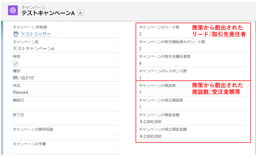256x156 pixels.
Task: Edit キャンペーン名 via pencil icon
Action: click(x=117, y=48)
